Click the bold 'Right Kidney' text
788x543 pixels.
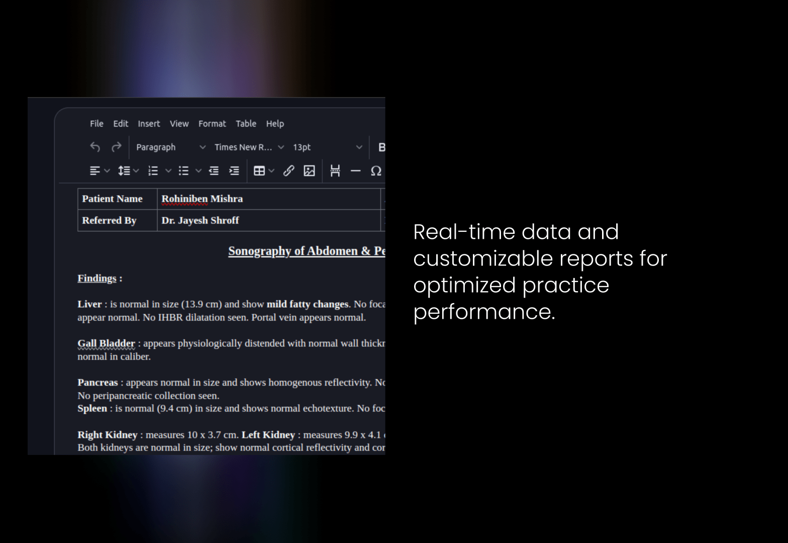click(x=108, y=435)
